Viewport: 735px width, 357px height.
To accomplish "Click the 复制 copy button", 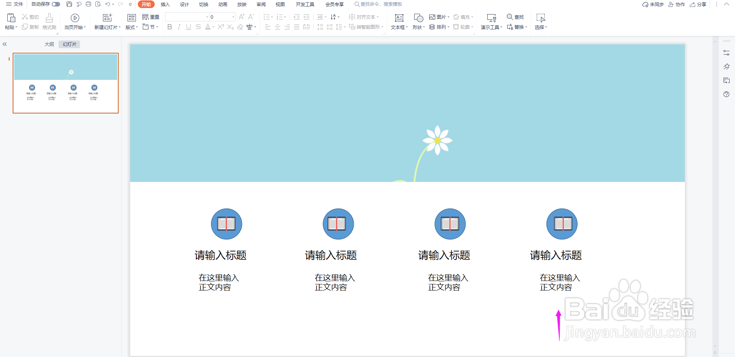I will pyautogui.click(x=30, y=27).
